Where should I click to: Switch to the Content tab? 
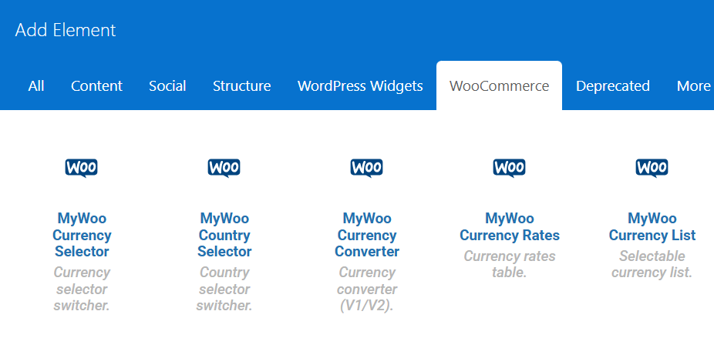pos(96,86)
